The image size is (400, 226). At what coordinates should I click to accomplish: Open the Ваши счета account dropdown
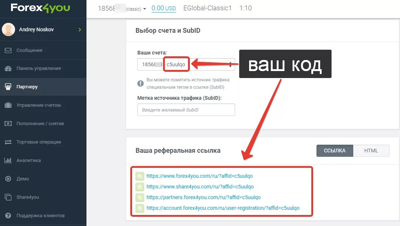186,64
